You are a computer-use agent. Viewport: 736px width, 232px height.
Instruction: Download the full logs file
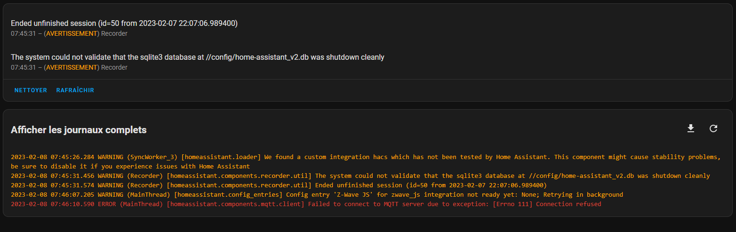point(691,128)
